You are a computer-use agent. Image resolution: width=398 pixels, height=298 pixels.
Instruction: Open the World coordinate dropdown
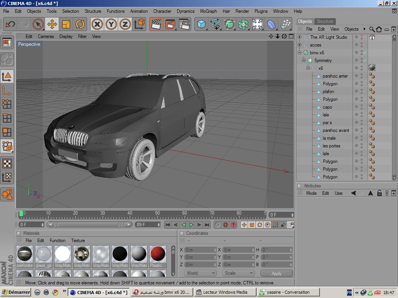[200, 273]
